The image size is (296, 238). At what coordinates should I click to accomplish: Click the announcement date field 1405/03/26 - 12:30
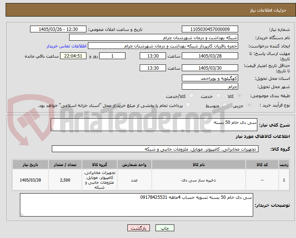58,29
